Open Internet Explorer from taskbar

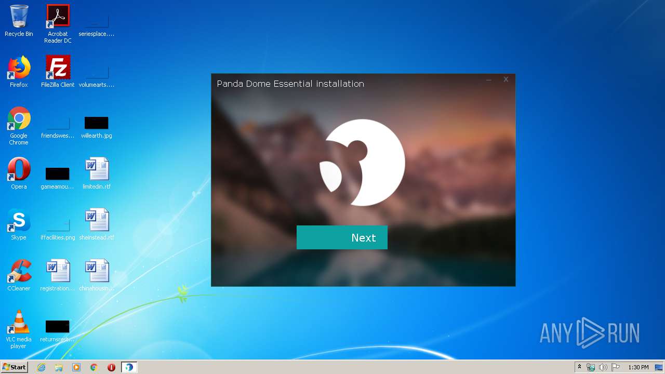[x=41, y=367]
